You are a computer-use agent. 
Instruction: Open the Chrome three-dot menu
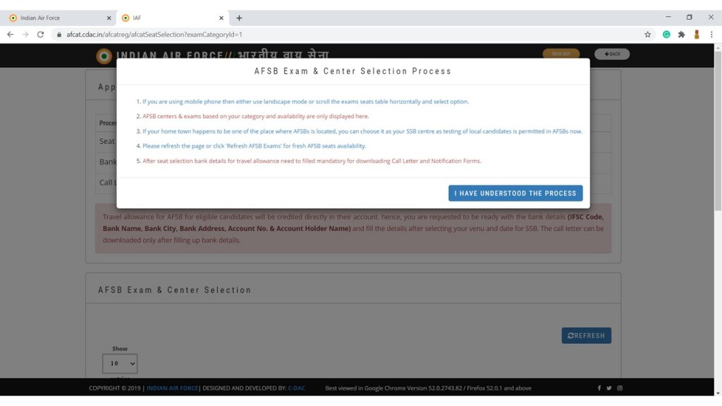click(713, 33)
